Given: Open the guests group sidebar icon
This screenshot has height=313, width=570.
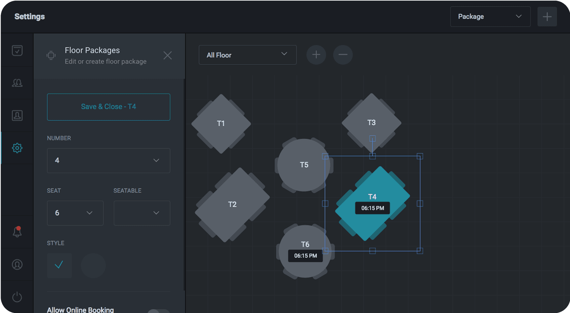Looking at the screenshot, I should [17, 83].
